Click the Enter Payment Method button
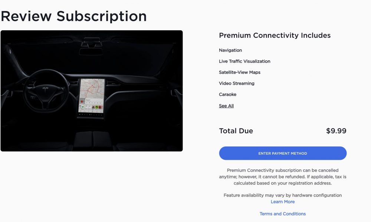This screenshot has width=371, height=222. [283, 153]
